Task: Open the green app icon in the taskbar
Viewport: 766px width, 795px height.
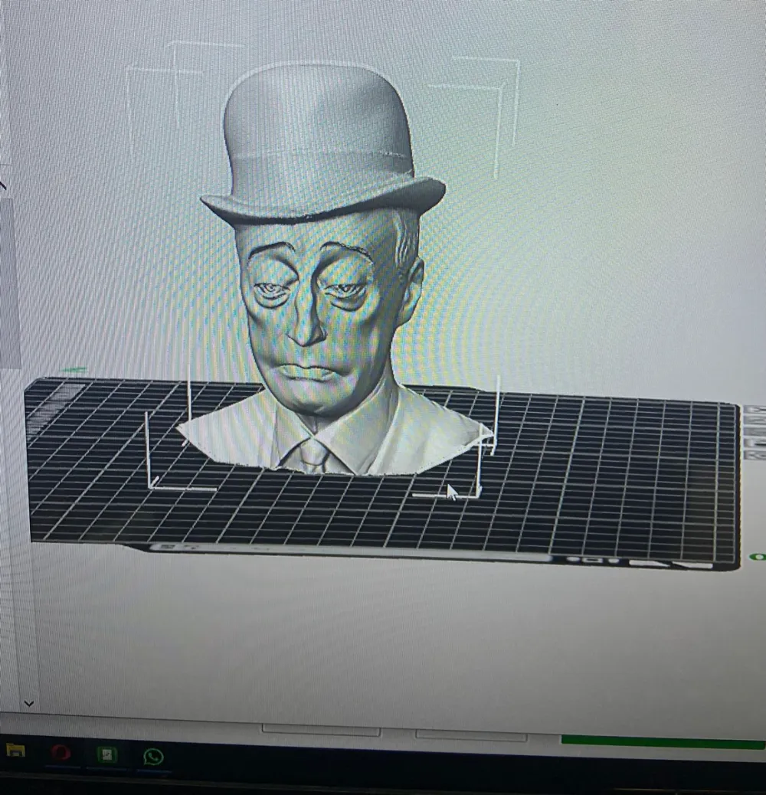Action: click(x=107, y=754)
